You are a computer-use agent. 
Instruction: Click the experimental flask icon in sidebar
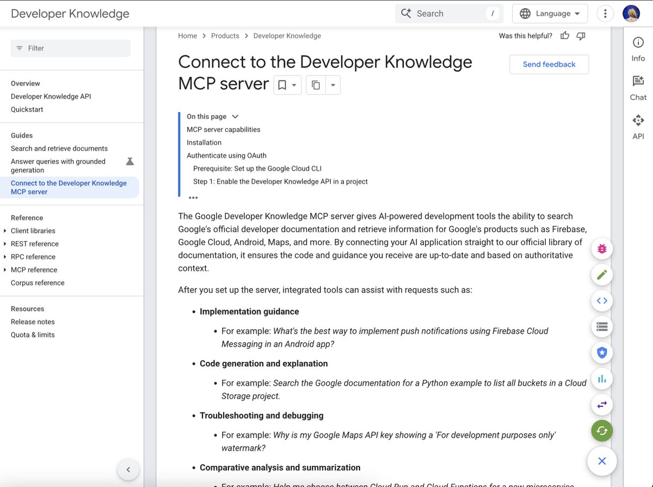130,162
